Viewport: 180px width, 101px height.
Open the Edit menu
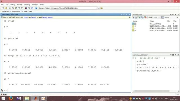[7, 5]
